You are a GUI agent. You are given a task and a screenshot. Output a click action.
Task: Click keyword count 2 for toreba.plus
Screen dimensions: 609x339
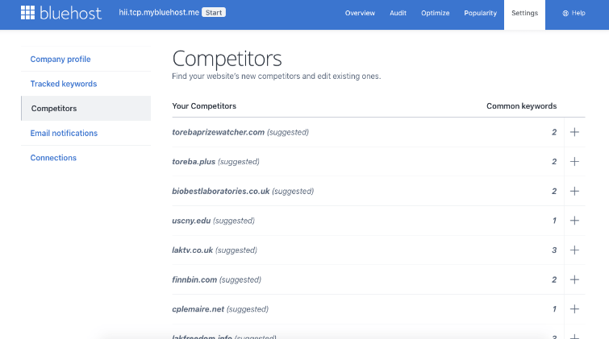[x=554, y=162]
